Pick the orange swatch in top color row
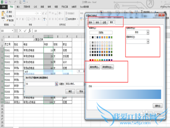The width and height of the screenshot is (170, 128). point(102,37)
